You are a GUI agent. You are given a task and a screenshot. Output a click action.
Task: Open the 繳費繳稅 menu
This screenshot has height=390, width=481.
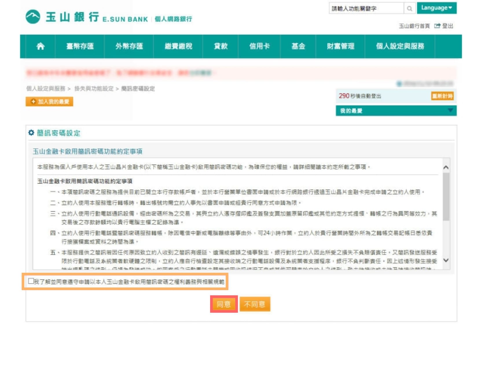[178, 46]
